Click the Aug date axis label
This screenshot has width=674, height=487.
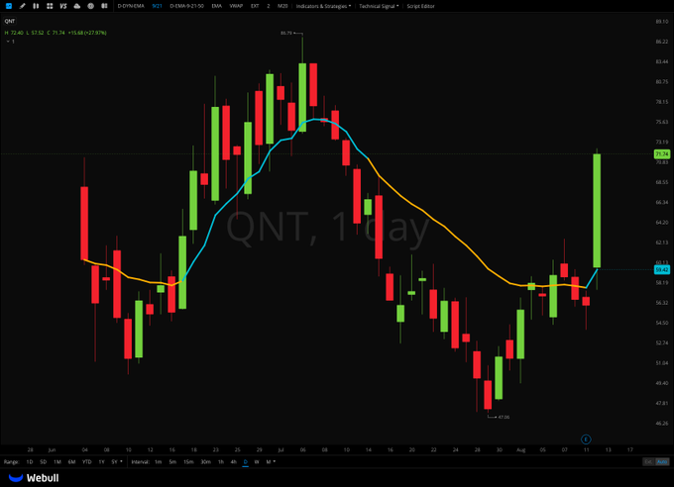click(x=521, y=449)
